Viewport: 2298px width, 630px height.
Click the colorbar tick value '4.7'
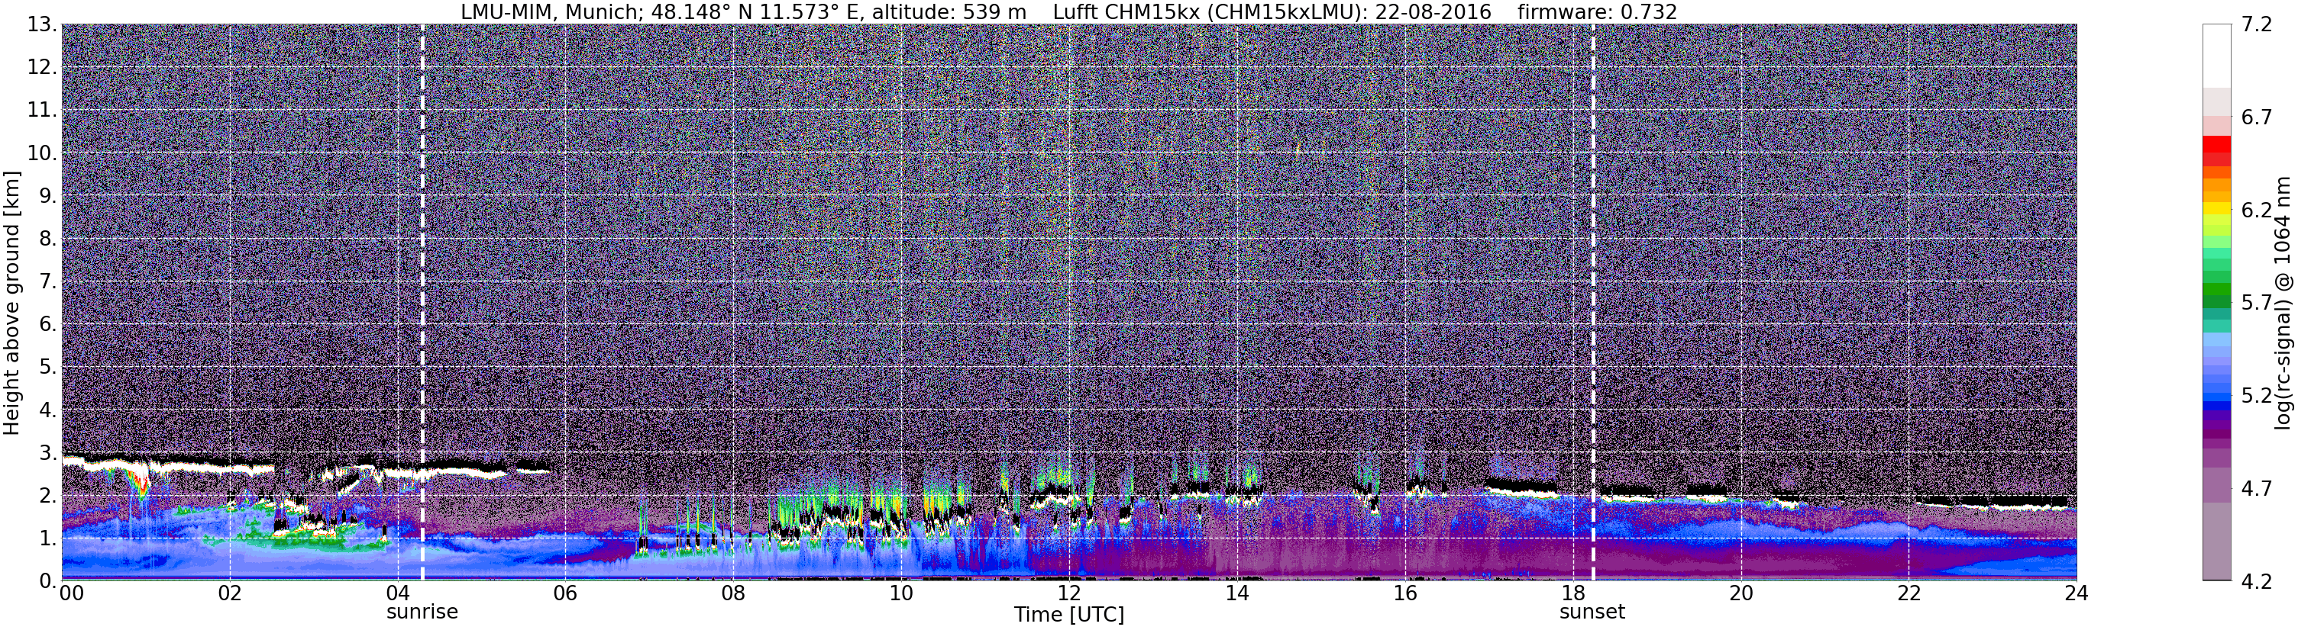click(x=2256, y=487)
